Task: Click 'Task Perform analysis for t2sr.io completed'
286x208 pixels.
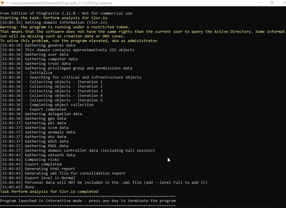Action: pos(49,191)
